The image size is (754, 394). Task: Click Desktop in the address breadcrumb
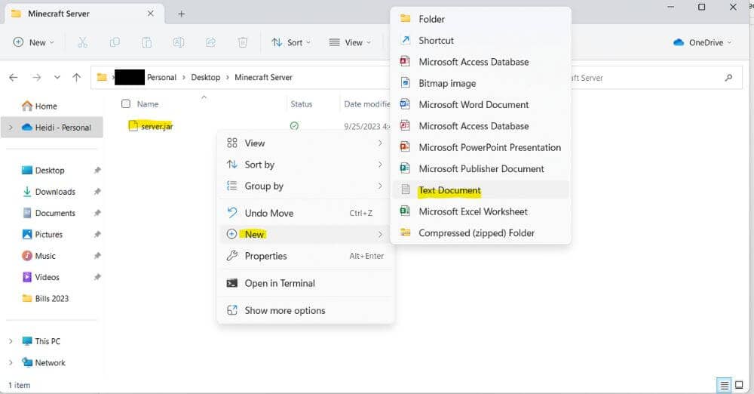[x=205, y=77]
